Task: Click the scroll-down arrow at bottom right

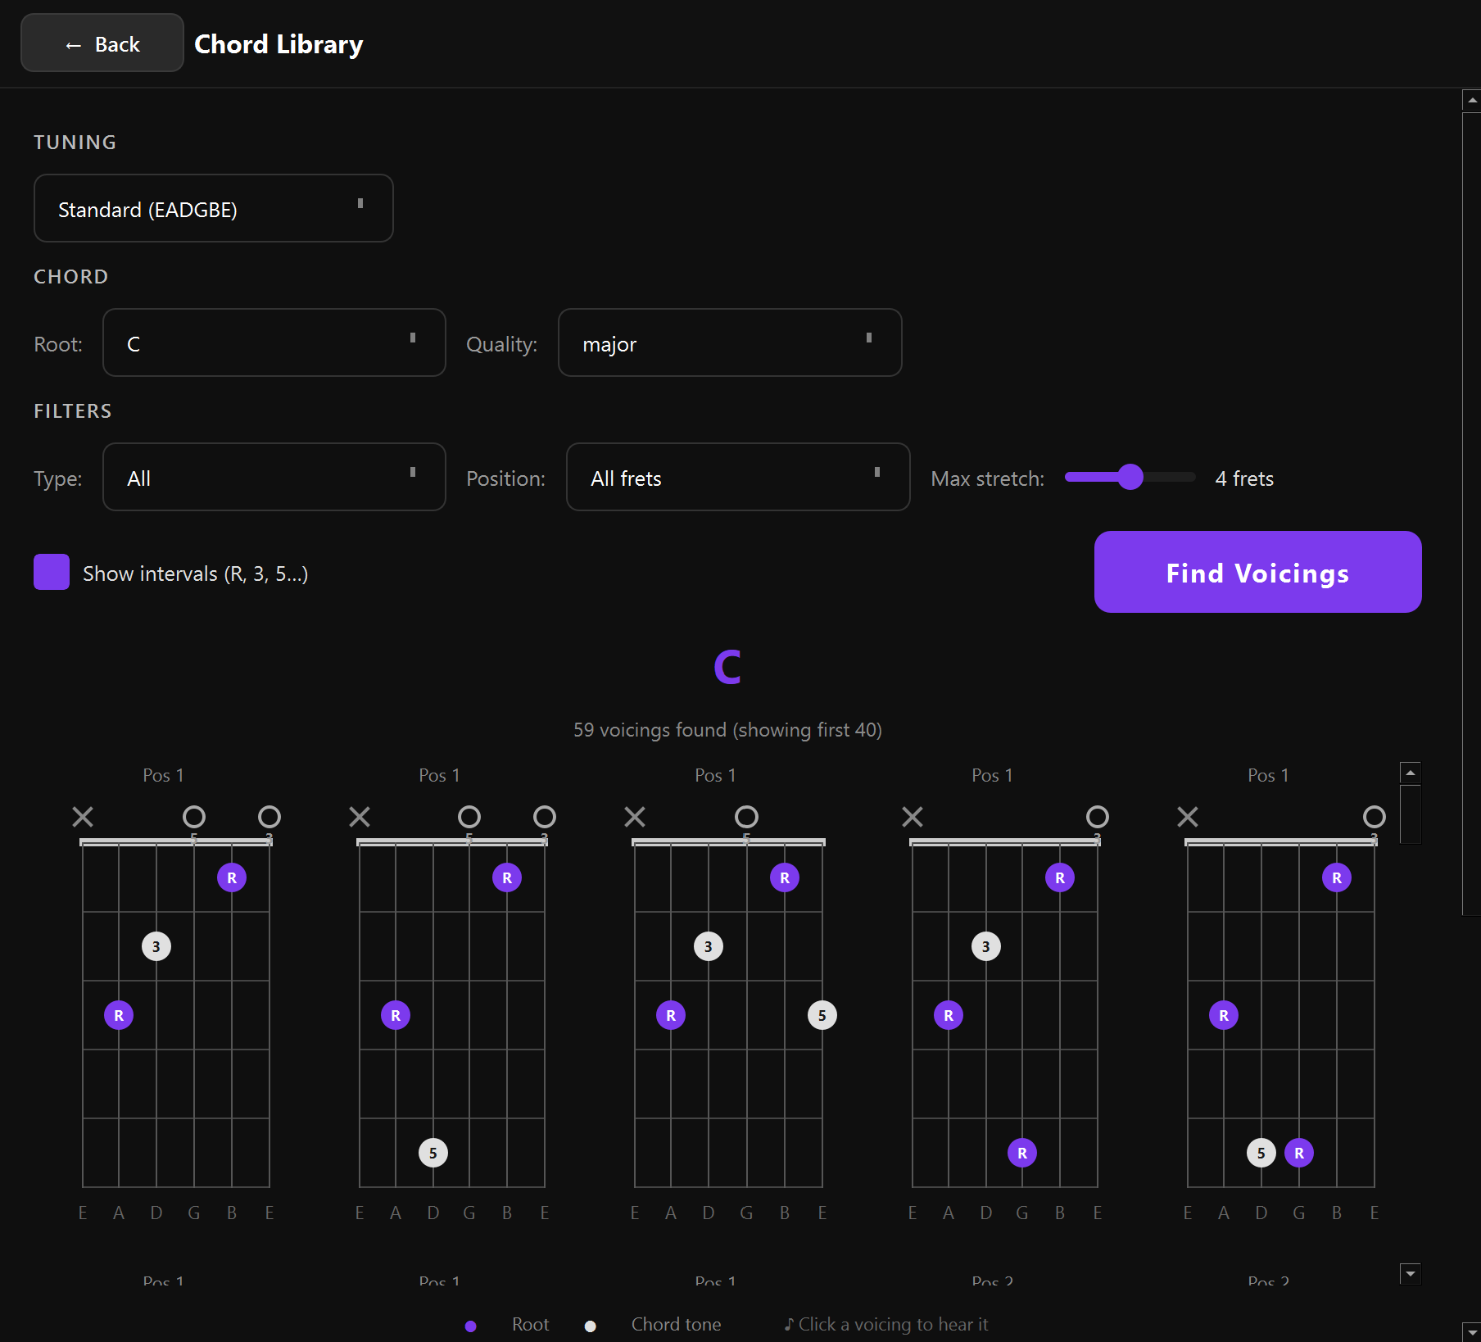Action: [1409, 1275]
